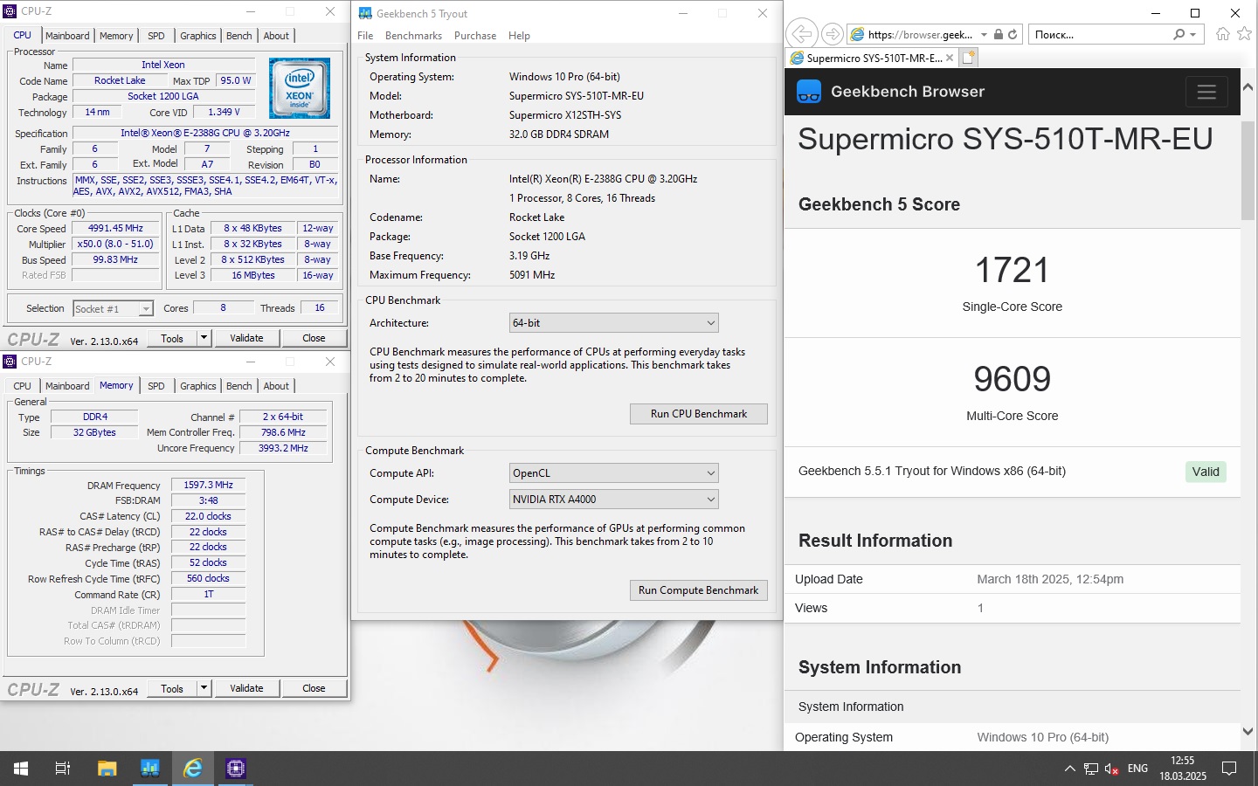Image resolution: width=1258 pixels, height=786 pixels.
Task: Switch to Mainboard tab in top CPU-Z
Action: click(x=67, y=36)
